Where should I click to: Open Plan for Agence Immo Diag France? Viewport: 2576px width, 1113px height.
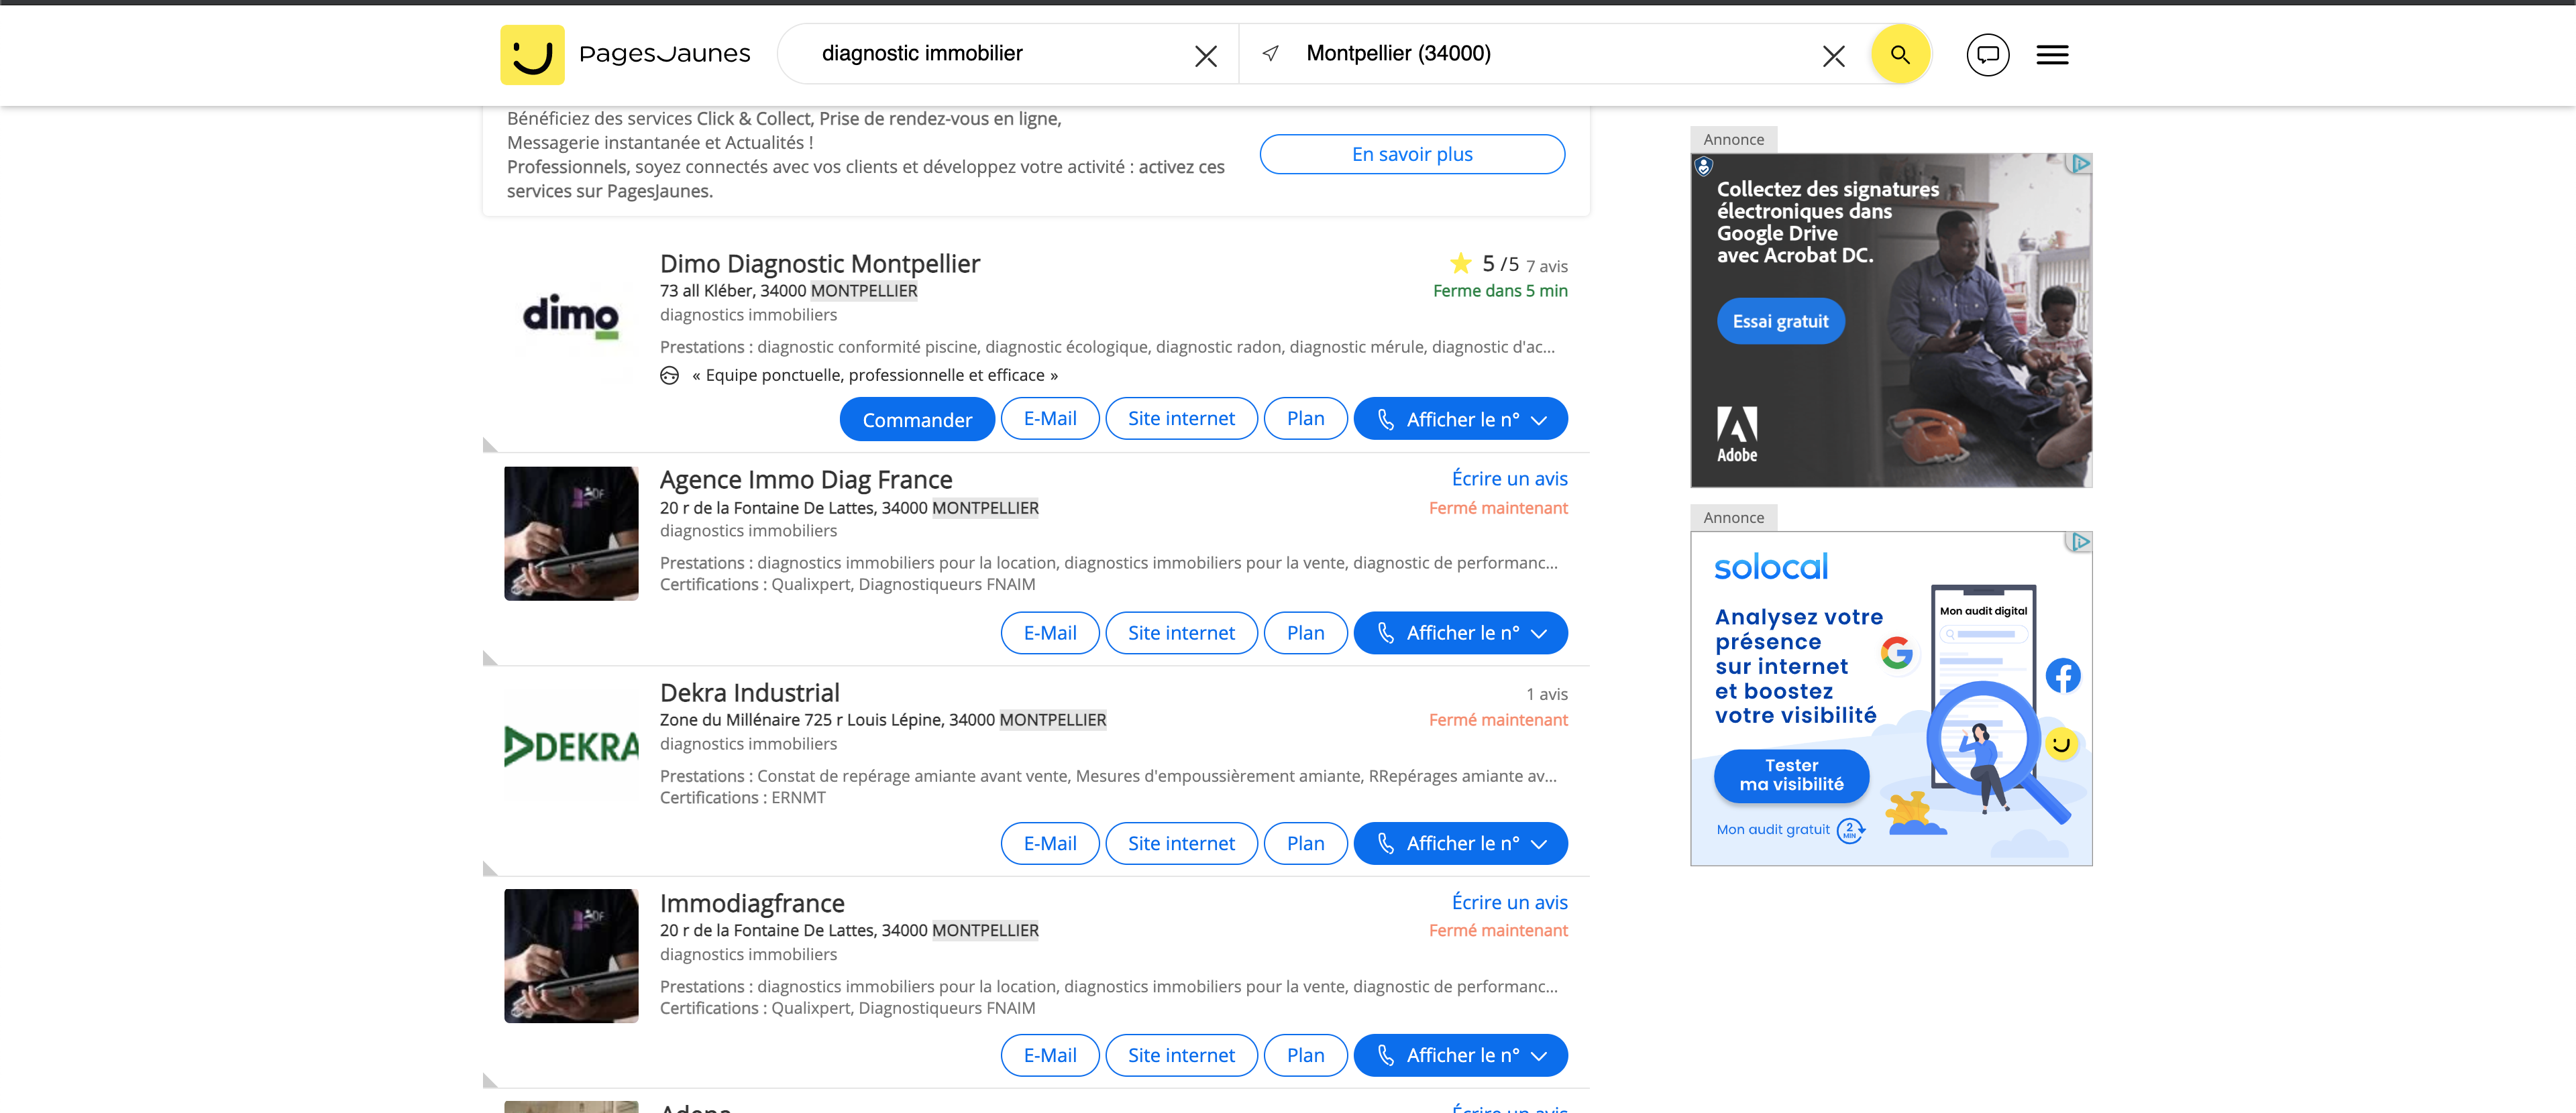tap(1305, 632)
